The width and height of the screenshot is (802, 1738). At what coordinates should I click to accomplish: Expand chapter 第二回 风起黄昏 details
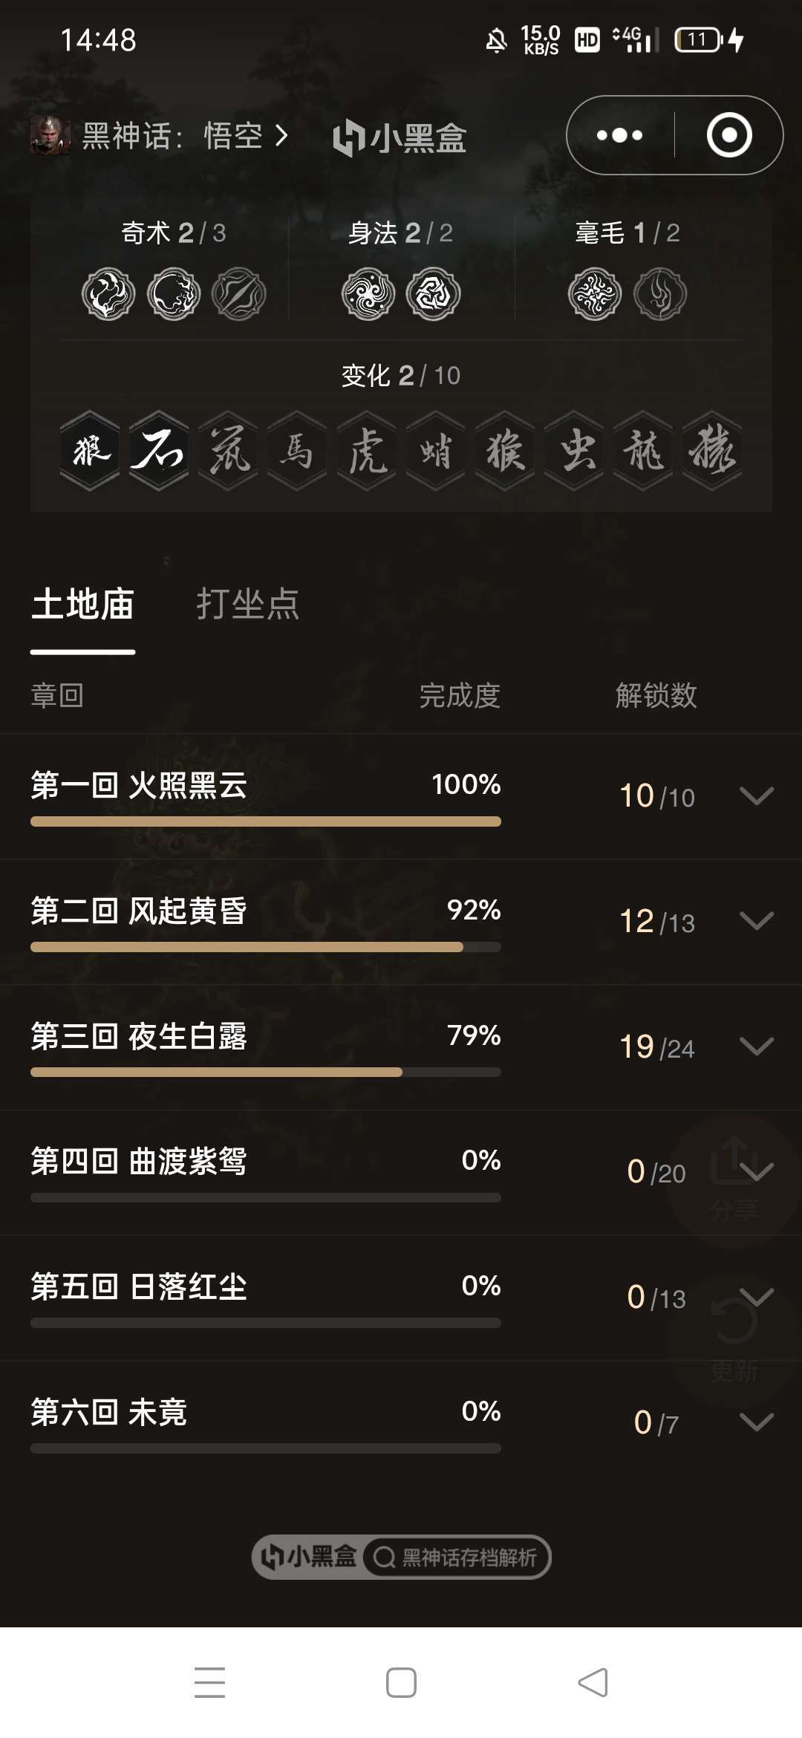point(757,921)
